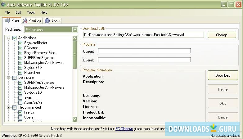The image size is (243, 139).
Task: Click the application icon in the title bar
Action: click(x=3, y=4)
